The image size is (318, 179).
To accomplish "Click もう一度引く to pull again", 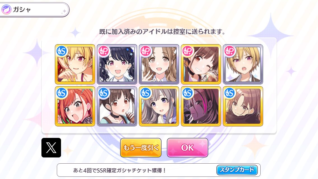I will pos(141,148).
